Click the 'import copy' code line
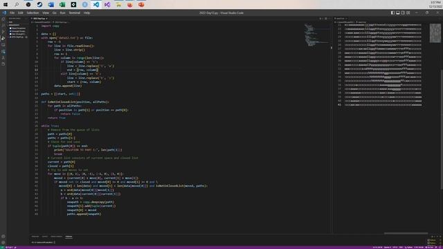Image resolution: width=443 pixels, height=249 pixels. (50, 26)
